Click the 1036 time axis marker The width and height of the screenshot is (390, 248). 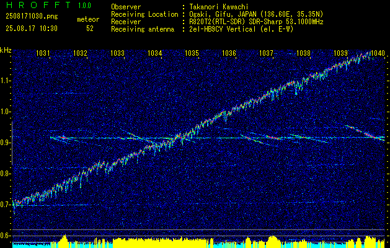point(229,53)
